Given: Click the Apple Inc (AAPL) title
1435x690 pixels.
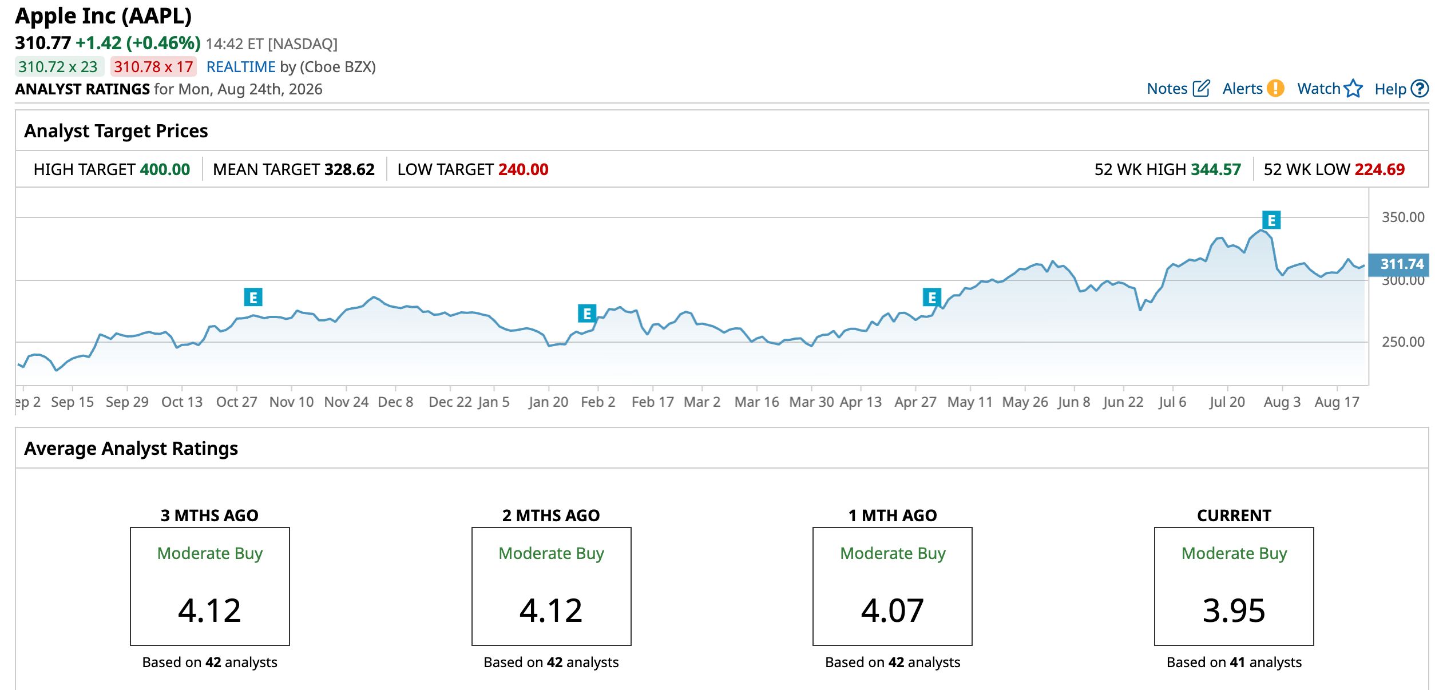Looking at the screenshot, I should pos(104,16).
